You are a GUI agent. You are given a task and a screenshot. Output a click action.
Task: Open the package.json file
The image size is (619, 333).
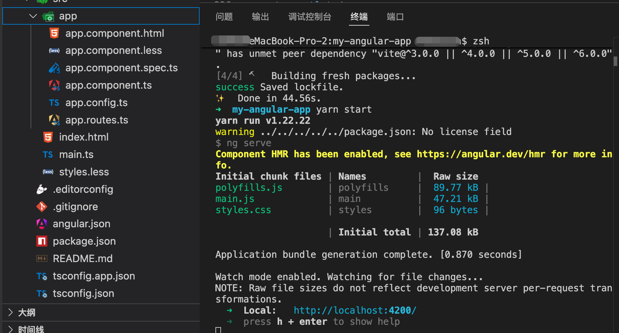84,241
